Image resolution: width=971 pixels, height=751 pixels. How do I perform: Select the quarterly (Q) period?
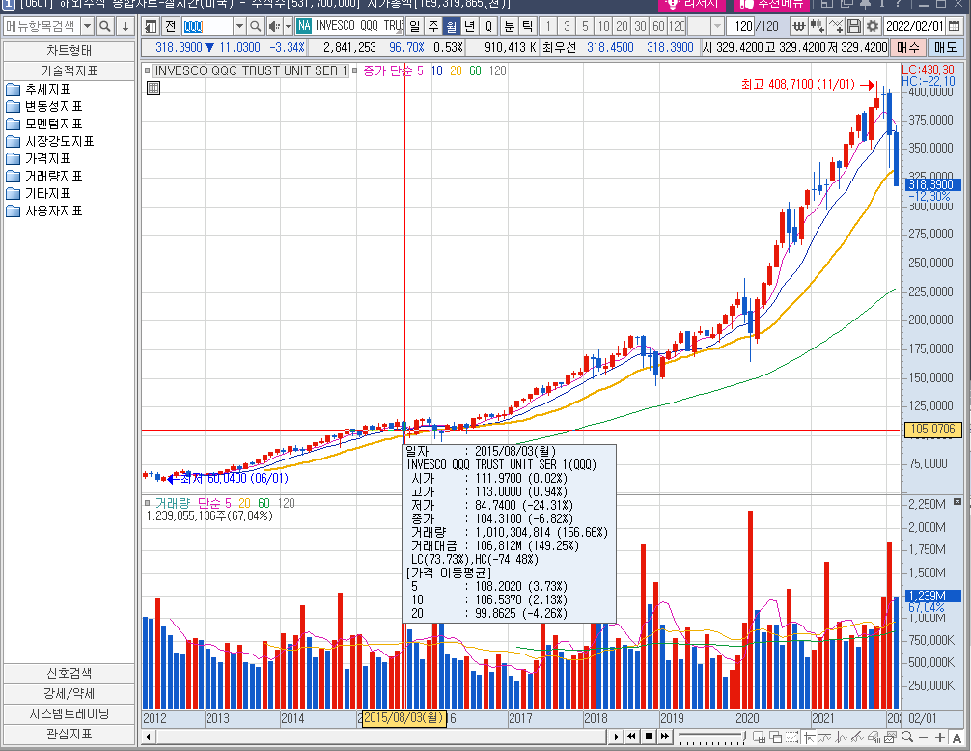tap(488, 27)
